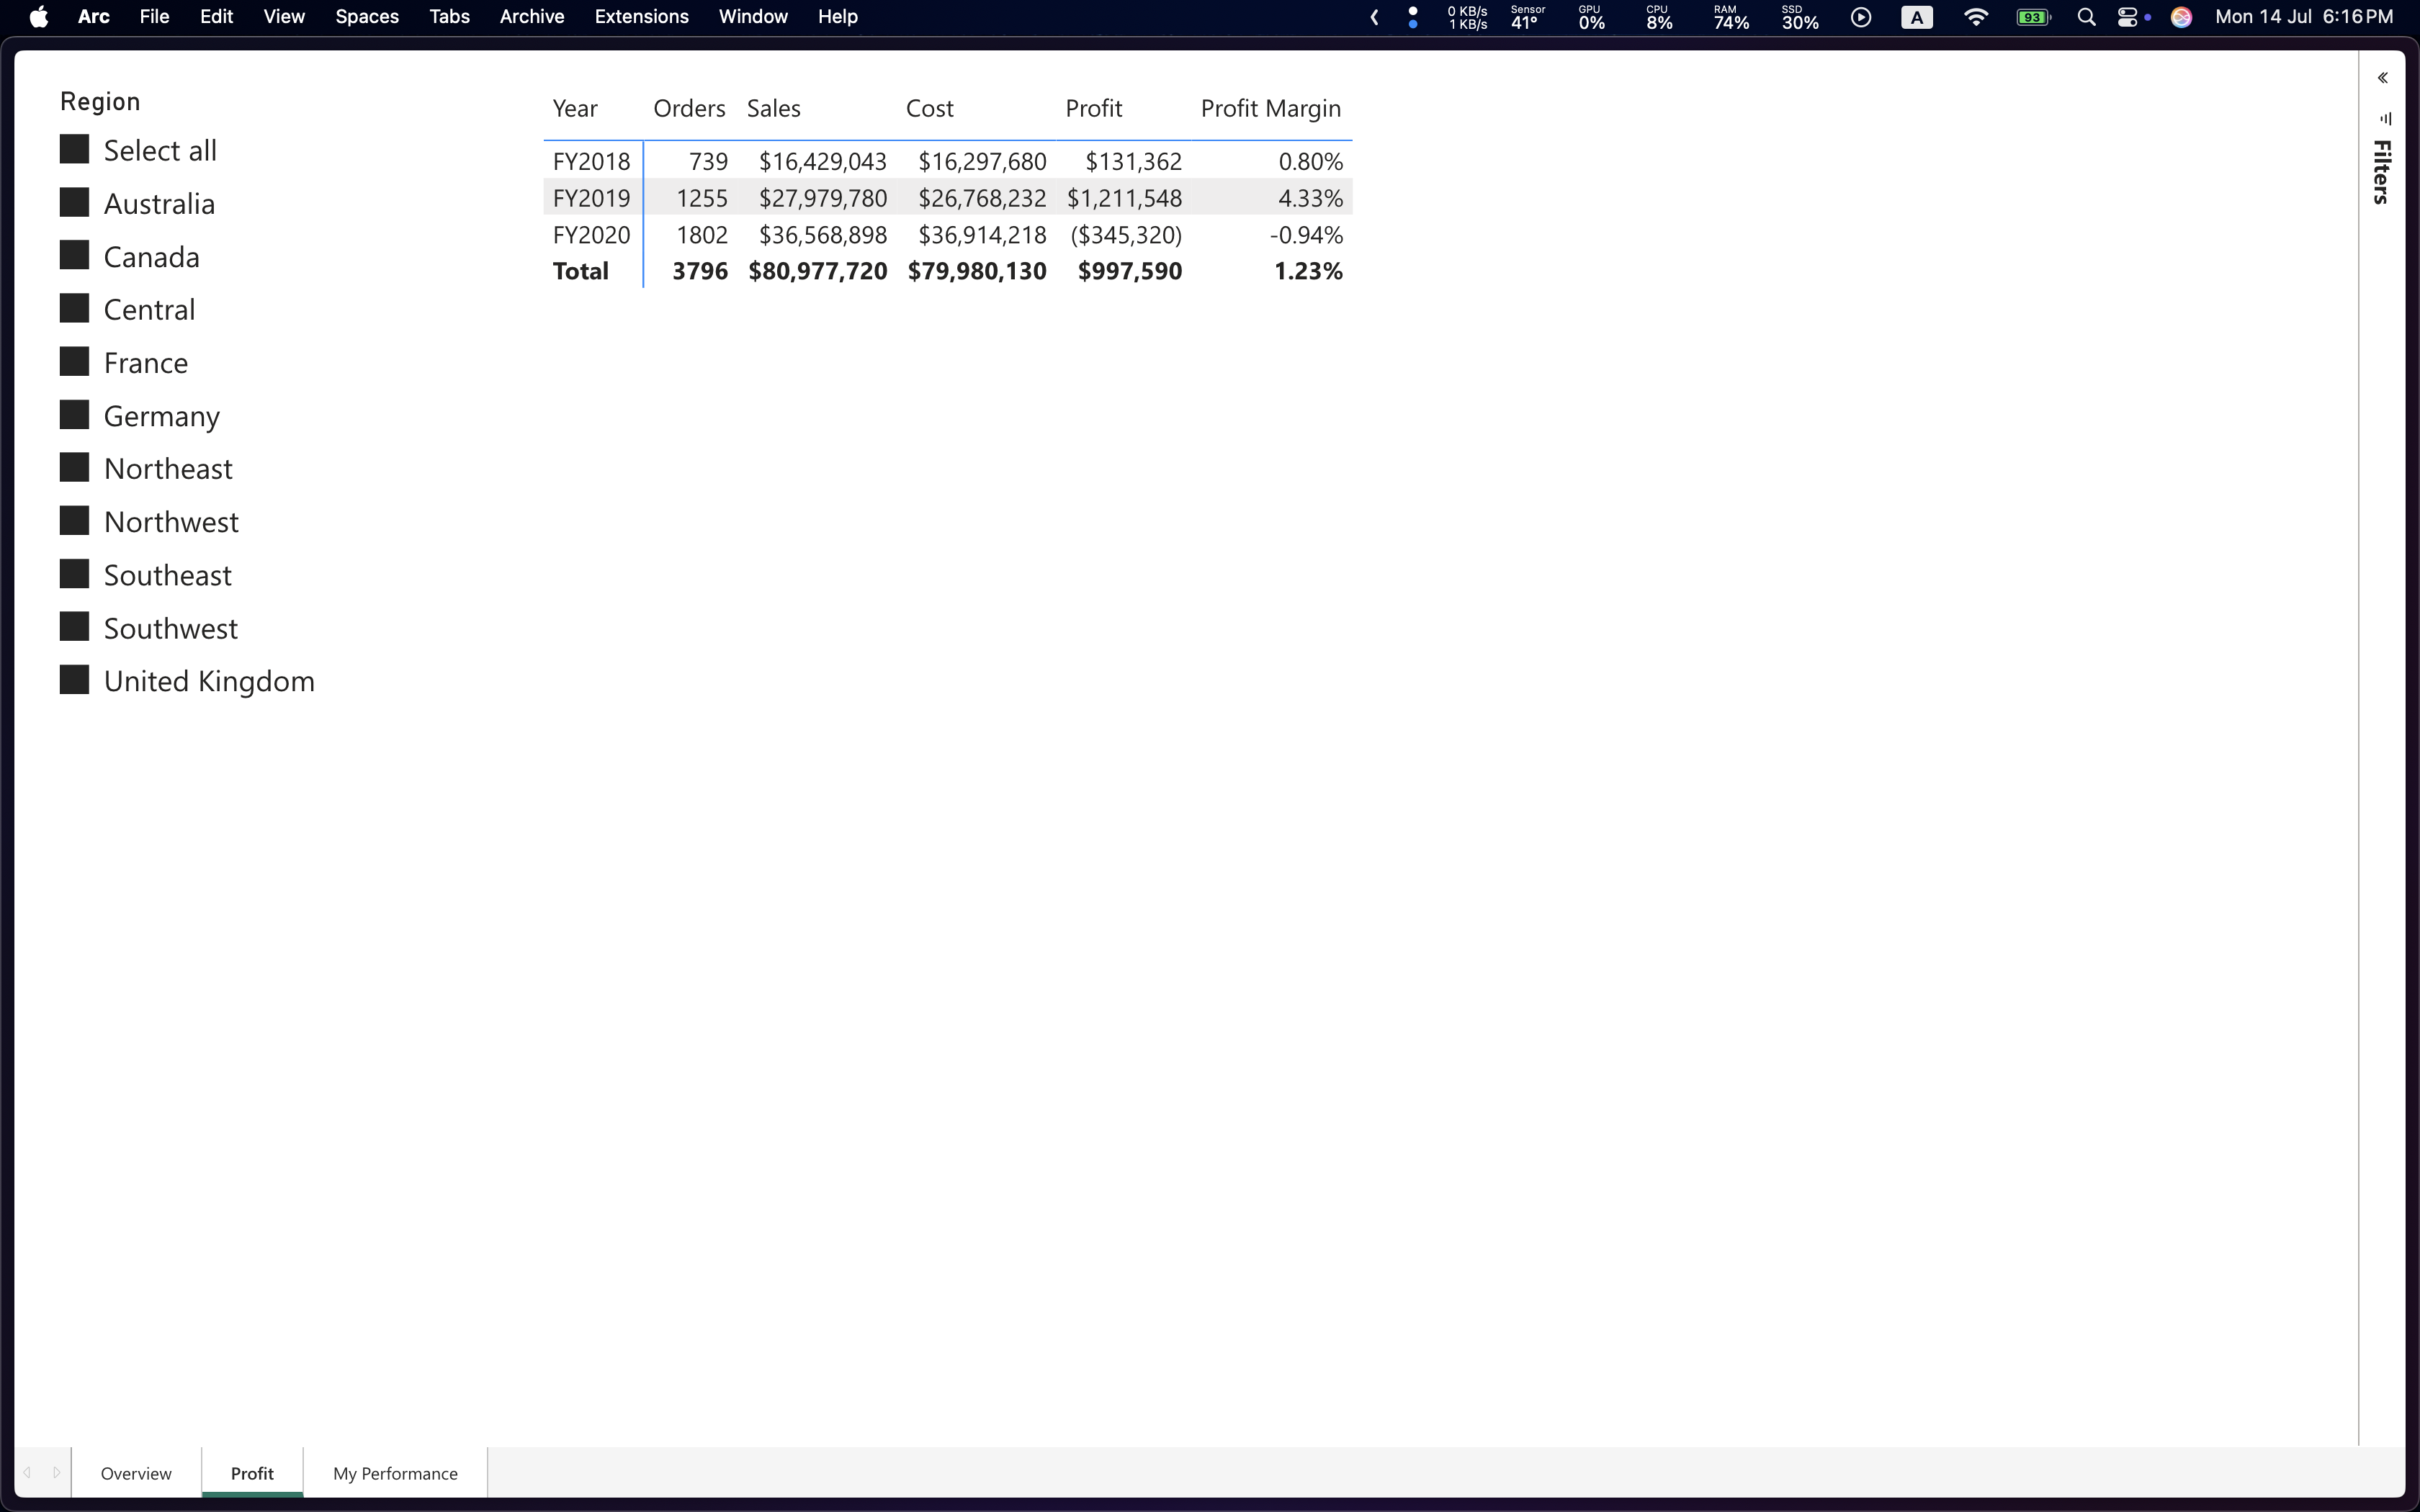Open the SSD usage monitor

[1800, 17]
